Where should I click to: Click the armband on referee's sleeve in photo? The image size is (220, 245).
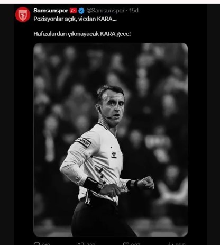click(x=83, y=141)
